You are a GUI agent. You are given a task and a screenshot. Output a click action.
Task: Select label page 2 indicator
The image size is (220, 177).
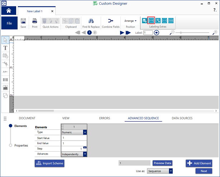click(x=95, y=33)
